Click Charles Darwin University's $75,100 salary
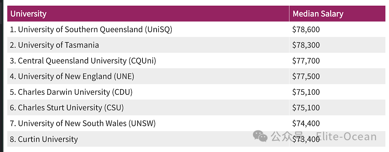 point(306,92)
